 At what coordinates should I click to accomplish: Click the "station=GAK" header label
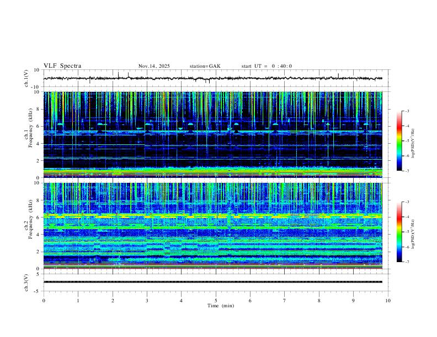(x=205, y=66)
